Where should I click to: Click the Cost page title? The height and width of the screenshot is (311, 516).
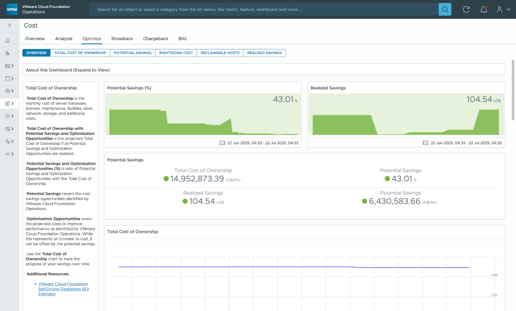click(x=31, y=25)
